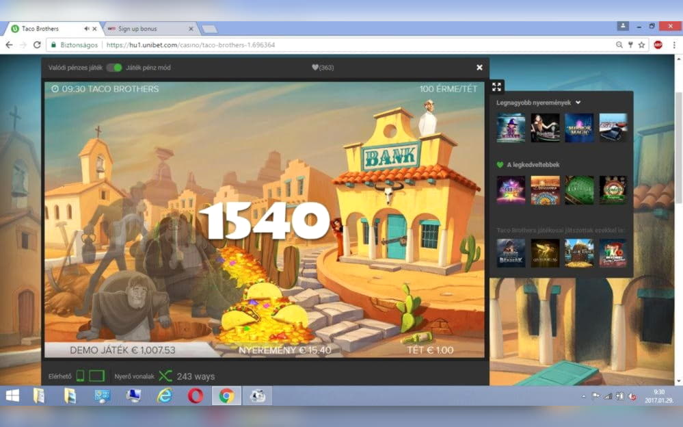Open the treasure island game thumbnail

click(x=579, y=253)
